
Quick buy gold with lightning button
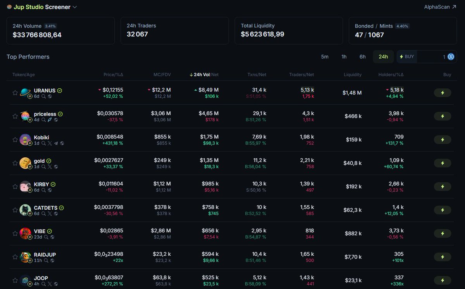[x=443, y=163]
